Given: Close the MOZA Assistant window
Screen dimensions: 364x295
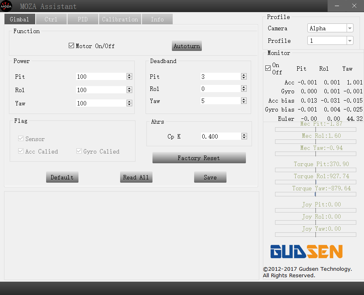Looking at the screenshot, I should tap(354, 6).
